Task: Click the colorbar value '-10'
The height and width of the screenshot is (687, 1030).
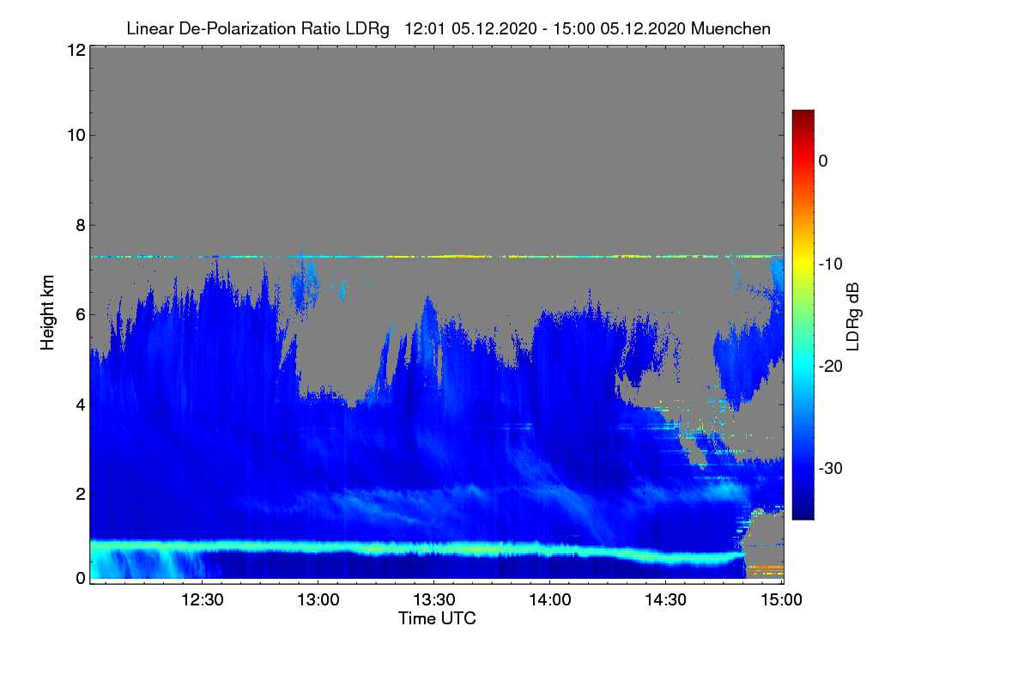Action: (x=829, y=264)
